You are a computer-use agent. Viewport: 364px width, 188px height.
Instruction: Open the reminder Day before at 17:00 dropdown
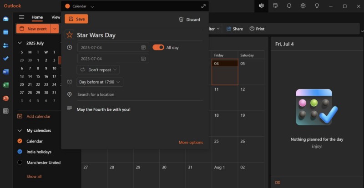[100, 82]
